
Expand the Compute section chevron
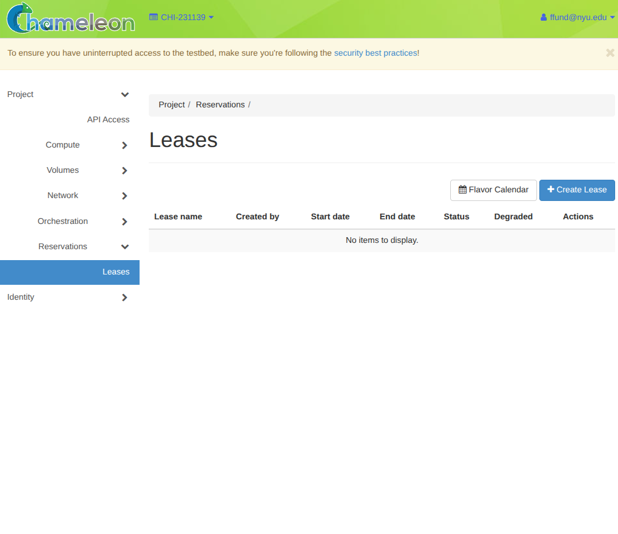point(125,145)
